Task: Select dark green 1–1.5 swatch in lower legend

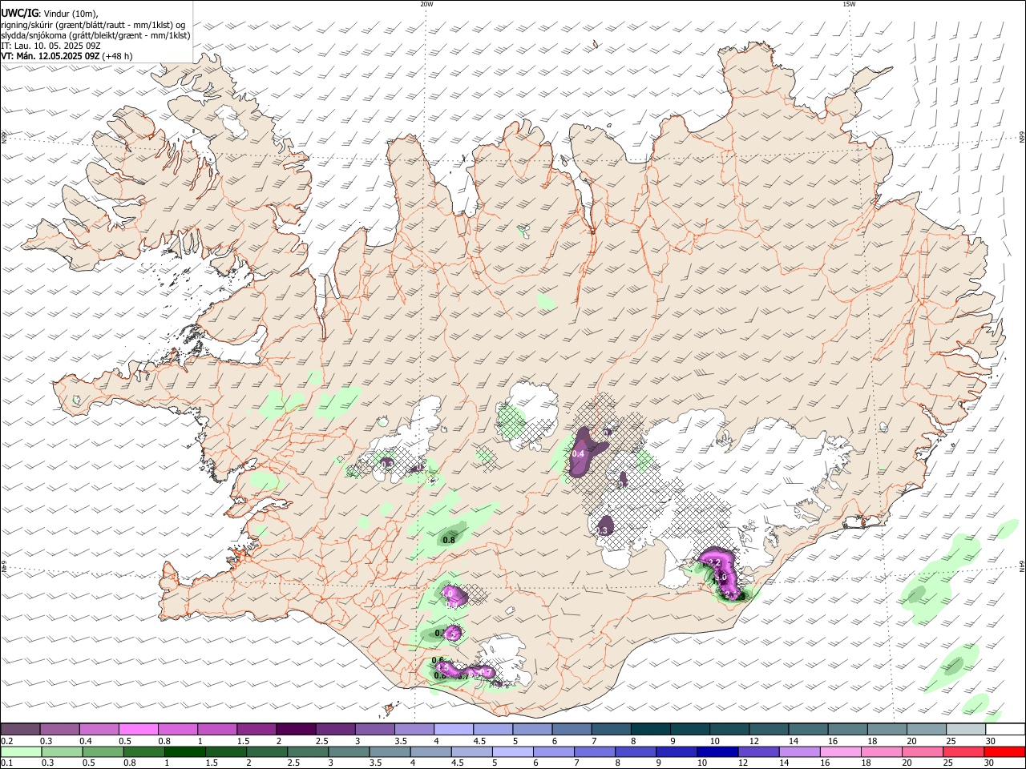Action: tap(184, 752)
